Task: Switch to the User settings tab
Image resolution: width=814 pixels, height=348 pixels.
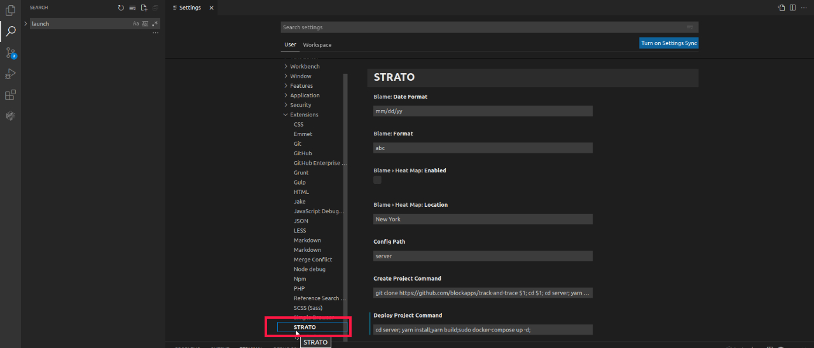Action: [290, 45]
